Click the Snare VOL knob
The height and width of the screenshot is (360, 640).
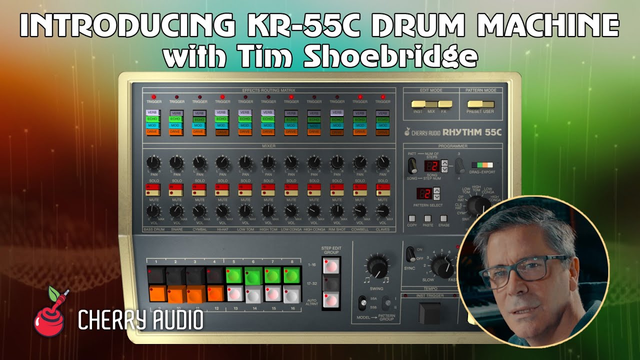coord(176,211)
